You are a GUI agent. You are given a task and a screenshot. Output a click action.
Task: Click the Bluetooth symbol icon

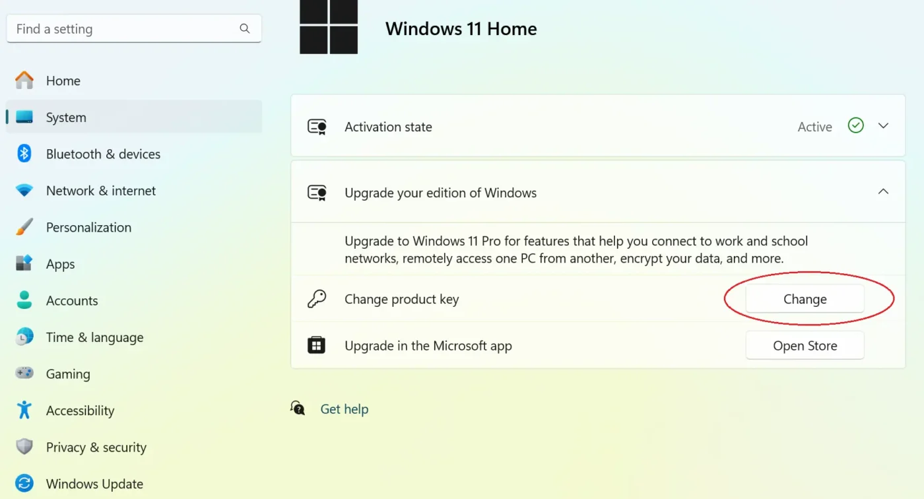point(24,154)
